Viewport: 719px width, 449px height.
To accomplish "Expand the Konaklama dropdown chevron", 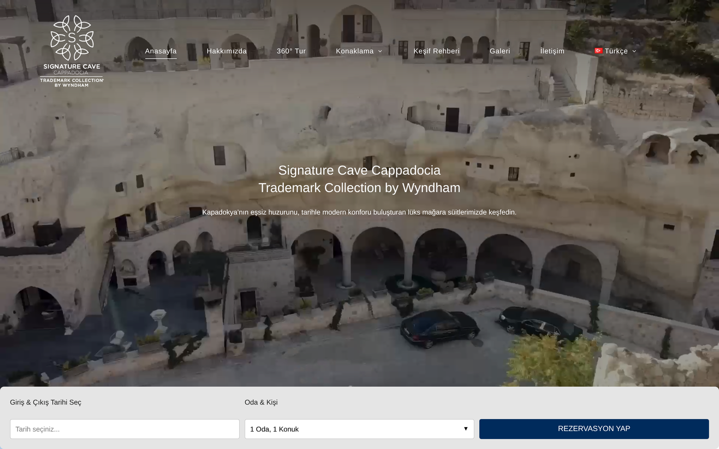I will click(x=380, y=51).
